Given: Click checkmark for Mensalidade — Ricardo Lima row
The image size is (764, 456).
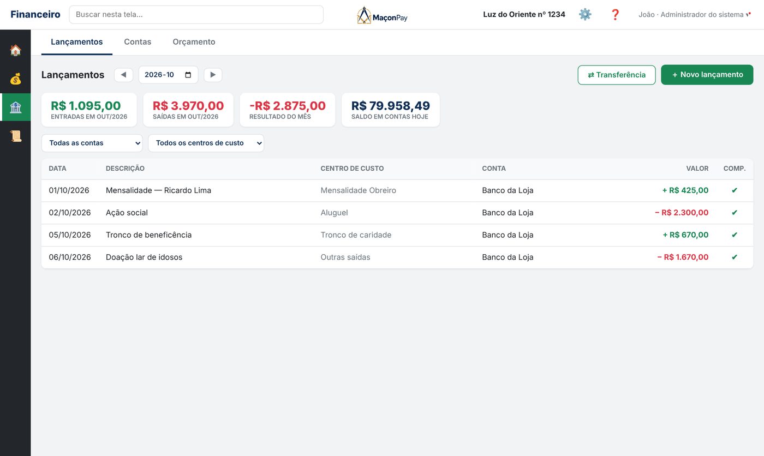Looking at the screenshot, I should pos(735,190).
